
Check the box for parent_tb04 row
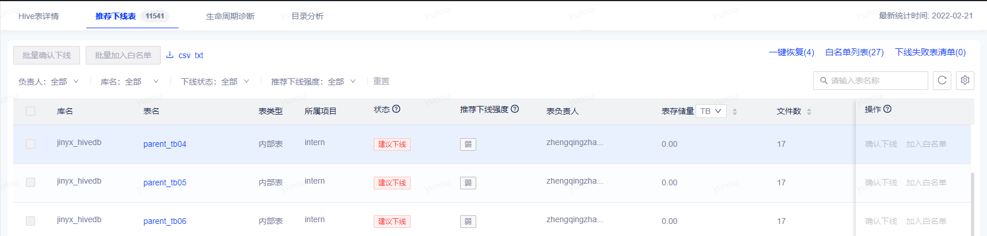pyautogui.click(x=31, y=144)
